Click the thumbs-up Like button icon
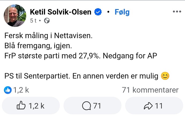185x116 pixels. pos(21,106)
